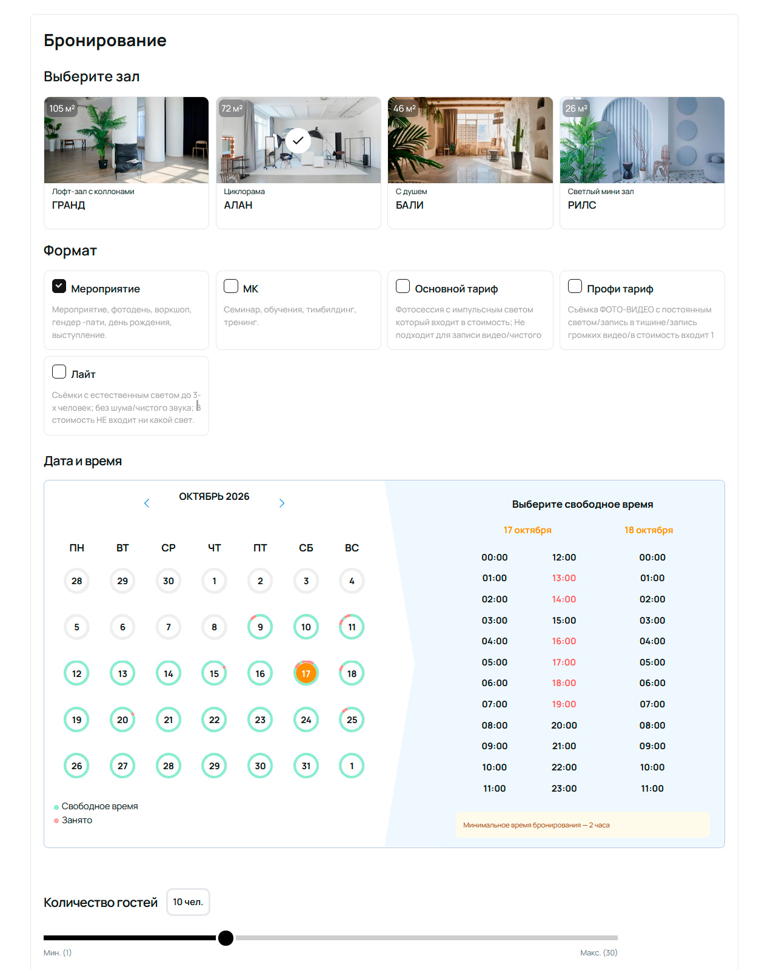This screenshot has height=970, width=759.
Task: Select October 31 on the calendar
Action: click(306, 766)
